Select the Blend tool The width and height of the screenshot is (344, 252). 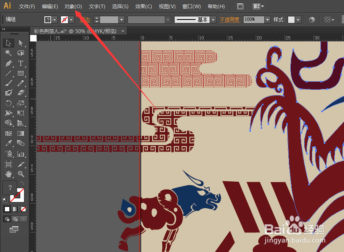click(x=21, y=143)
